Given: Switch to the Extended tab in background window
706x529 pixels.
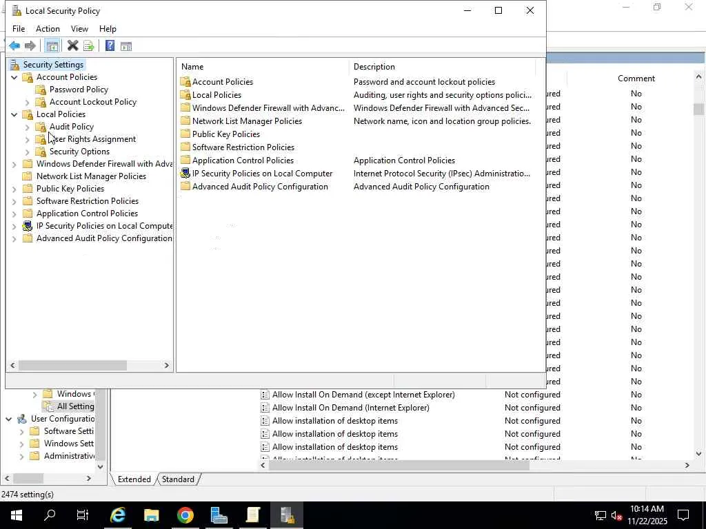Looking at the screenshot, I should click(134, 479).
